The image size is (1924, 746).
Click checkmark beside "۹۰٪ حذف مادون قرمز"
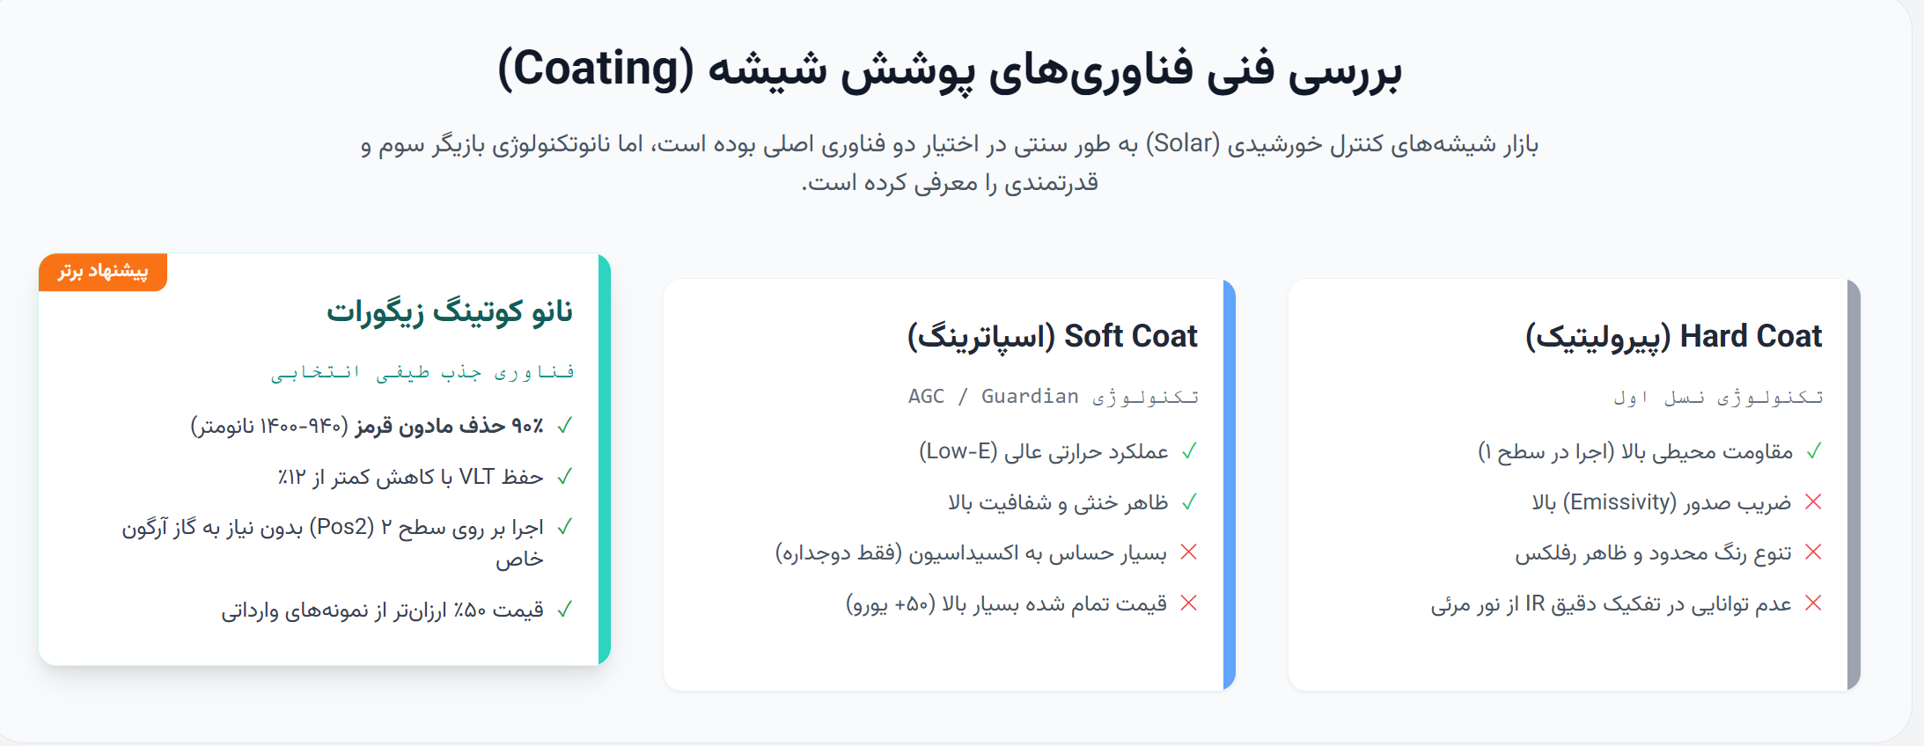(564, 426)
